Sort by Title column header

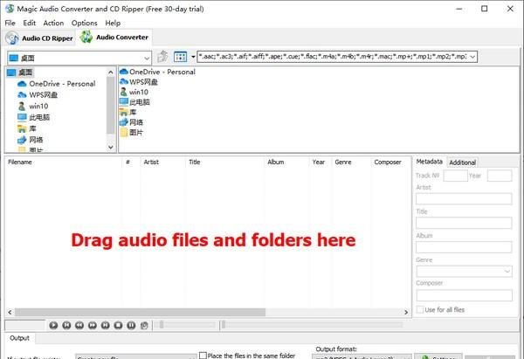point(224,162)
